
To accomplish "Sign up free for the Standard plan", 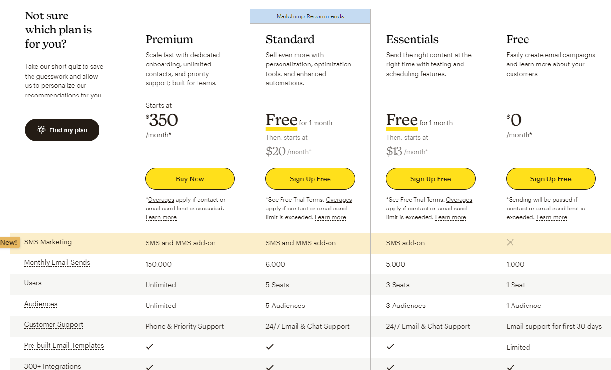I will (310, 179).
